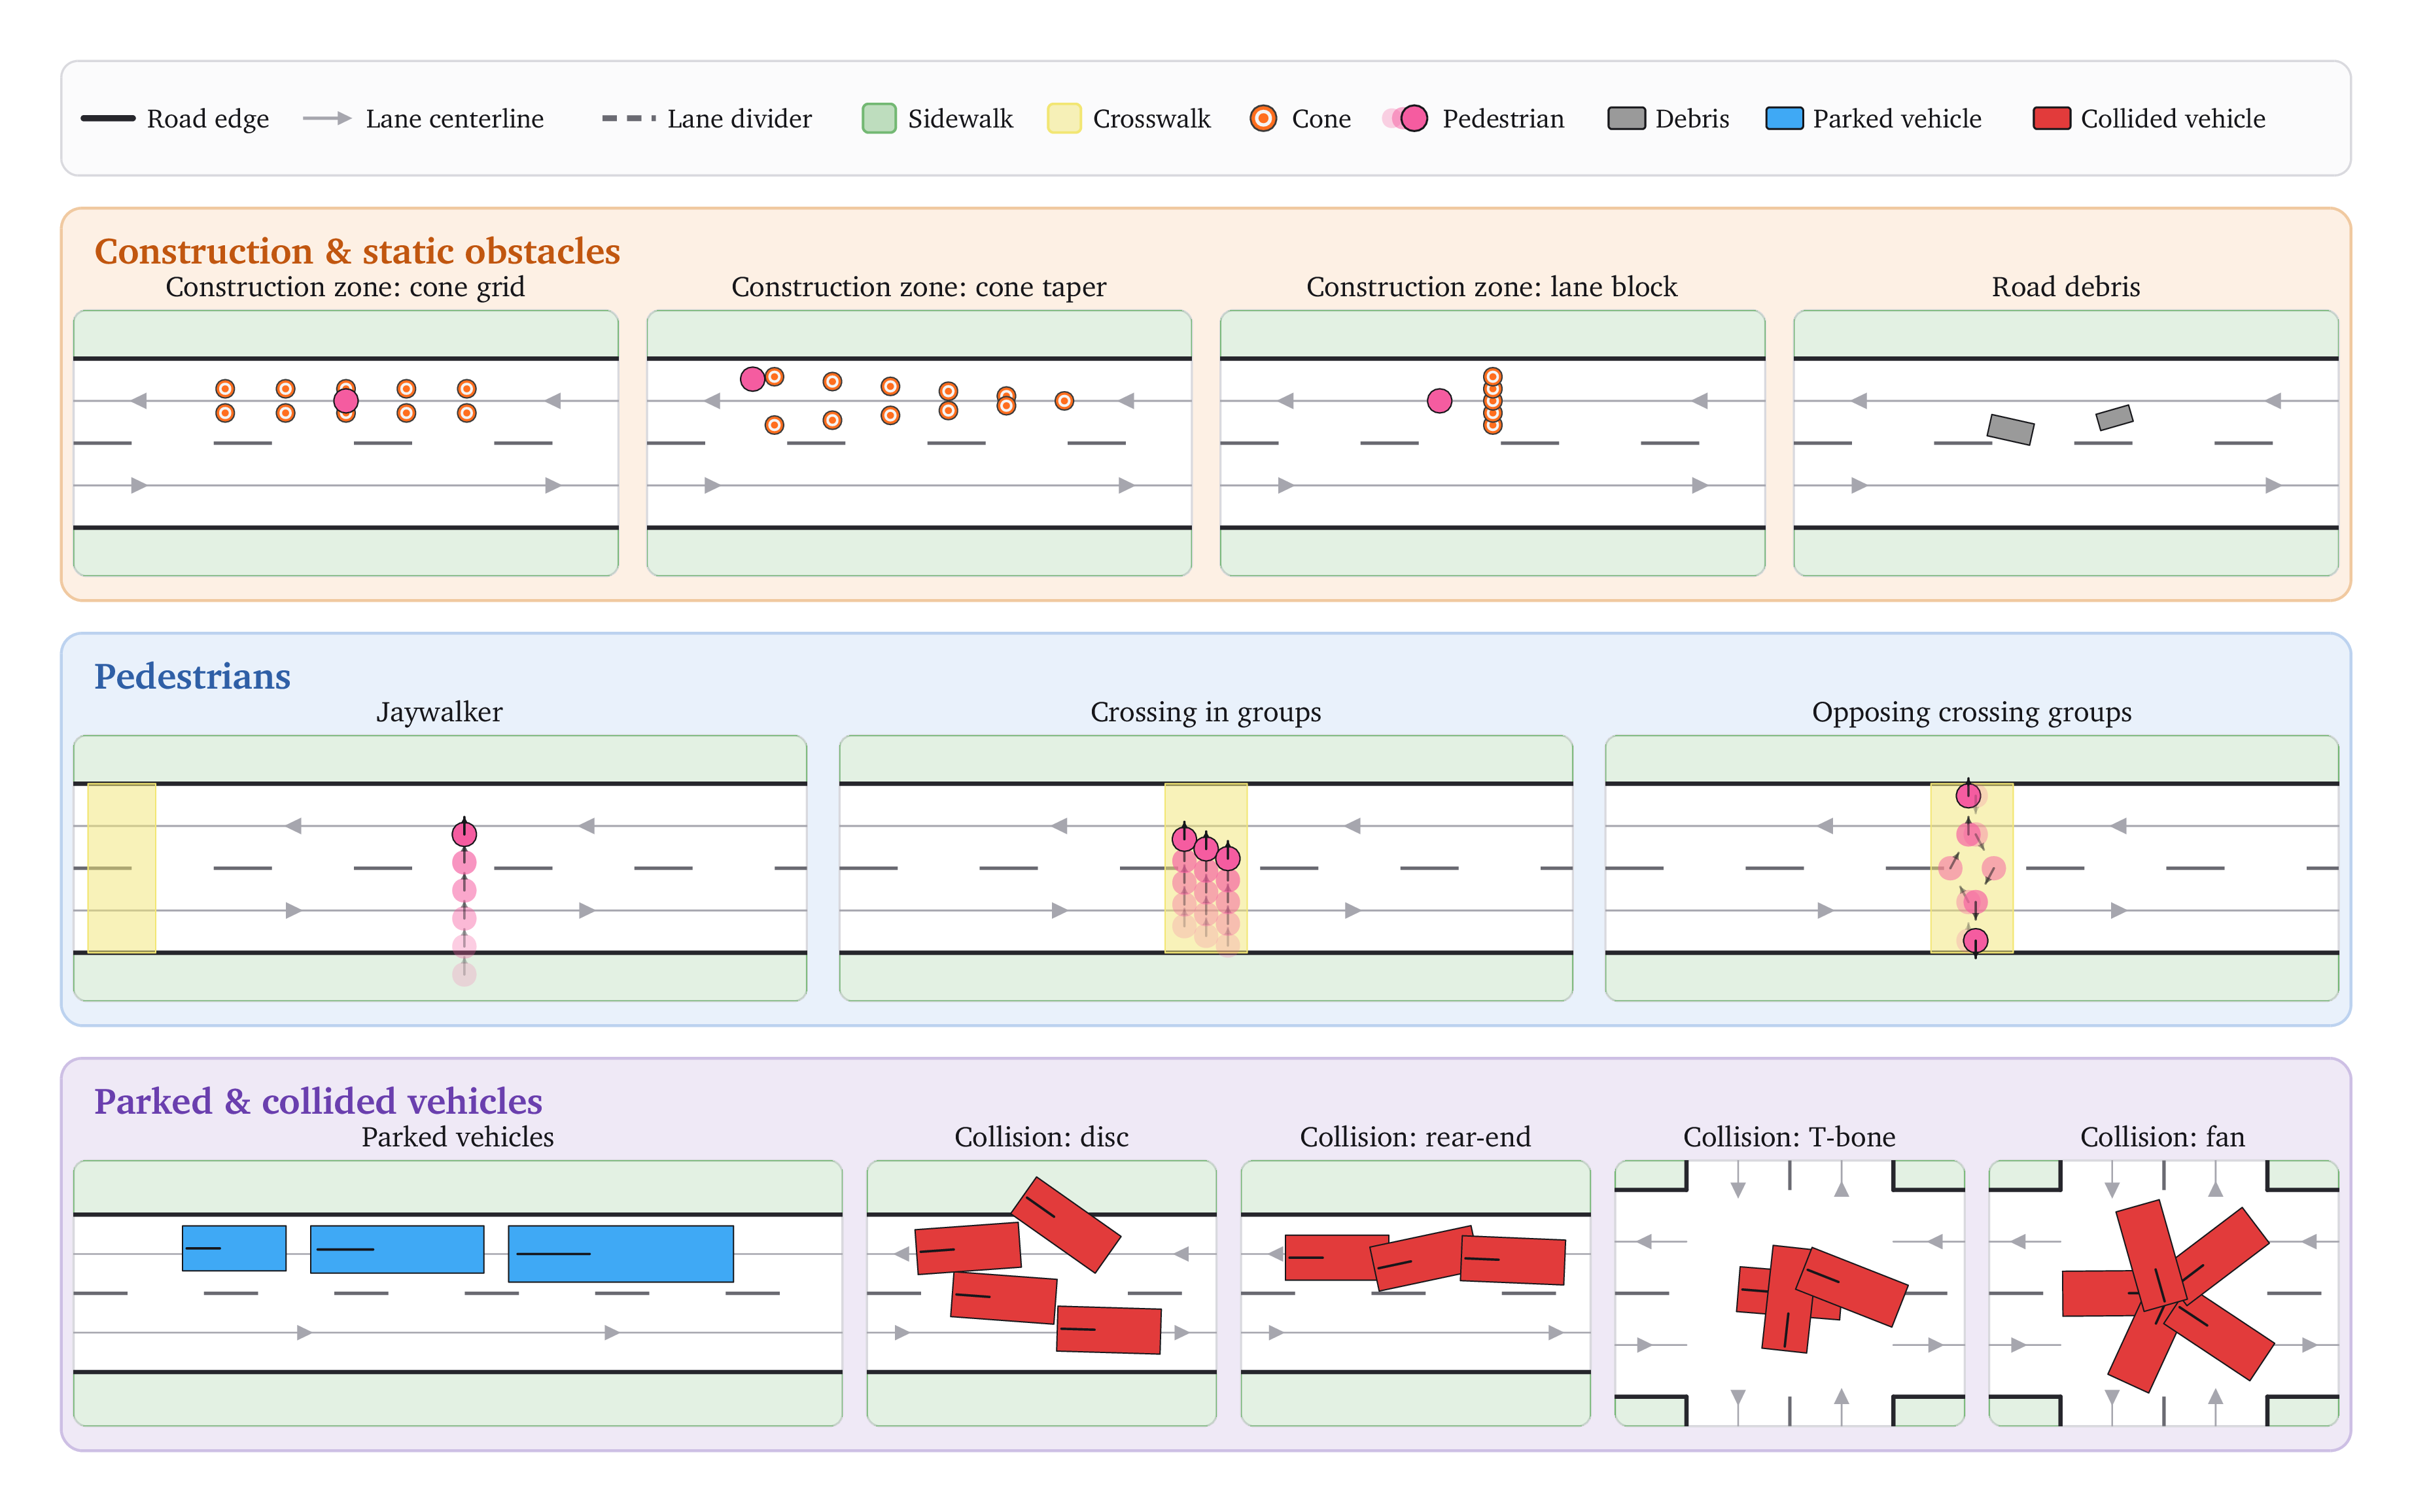The width and height of the screenshot is (2412, 1512).
Task: Select the yellow Crosswalk legend swatch
Action: click(x=1064, y=118)
